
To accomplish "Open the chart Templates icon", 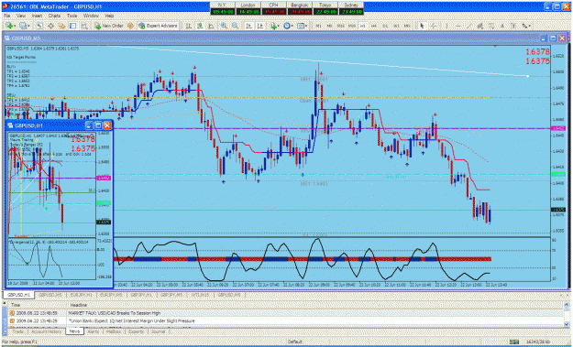I will (x=301, y=26).
